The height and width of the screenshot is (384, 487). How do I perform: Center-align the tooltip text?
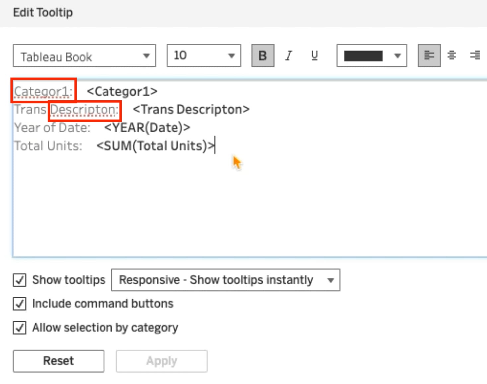(452, 56)
